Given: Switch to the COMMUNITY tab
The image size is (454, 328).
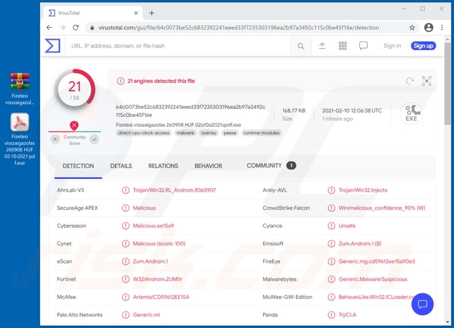Looking at the screenshot, I should [x=271, y=166].
